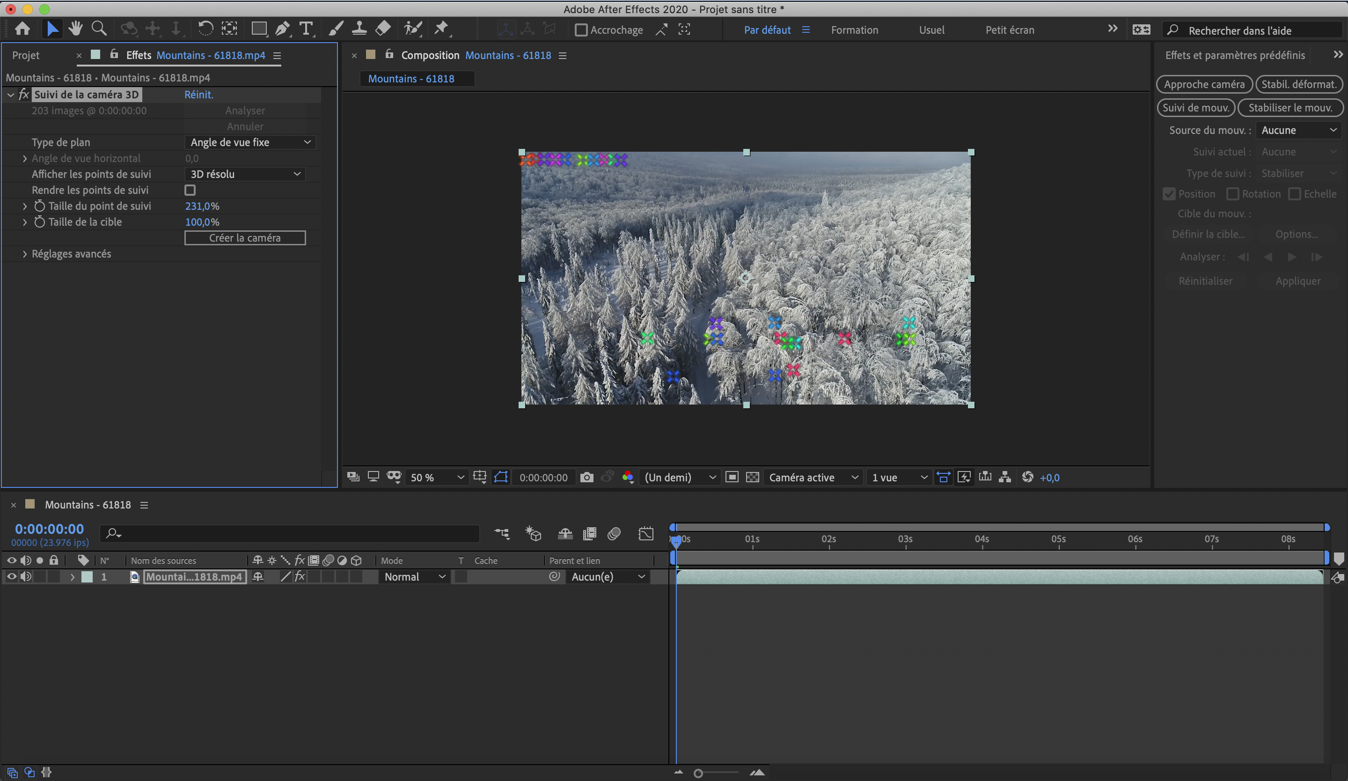Select the Puppet Pin tool
Viewport: 1348px width, 781px height.
(441, 29)
